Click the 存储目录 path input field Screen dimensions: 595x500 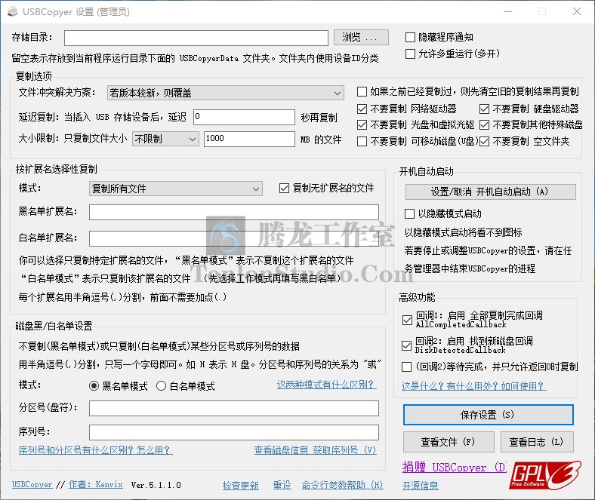coord(196,38)
